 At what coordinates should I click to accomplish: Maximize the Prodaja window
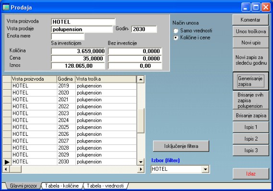(256, 7)
